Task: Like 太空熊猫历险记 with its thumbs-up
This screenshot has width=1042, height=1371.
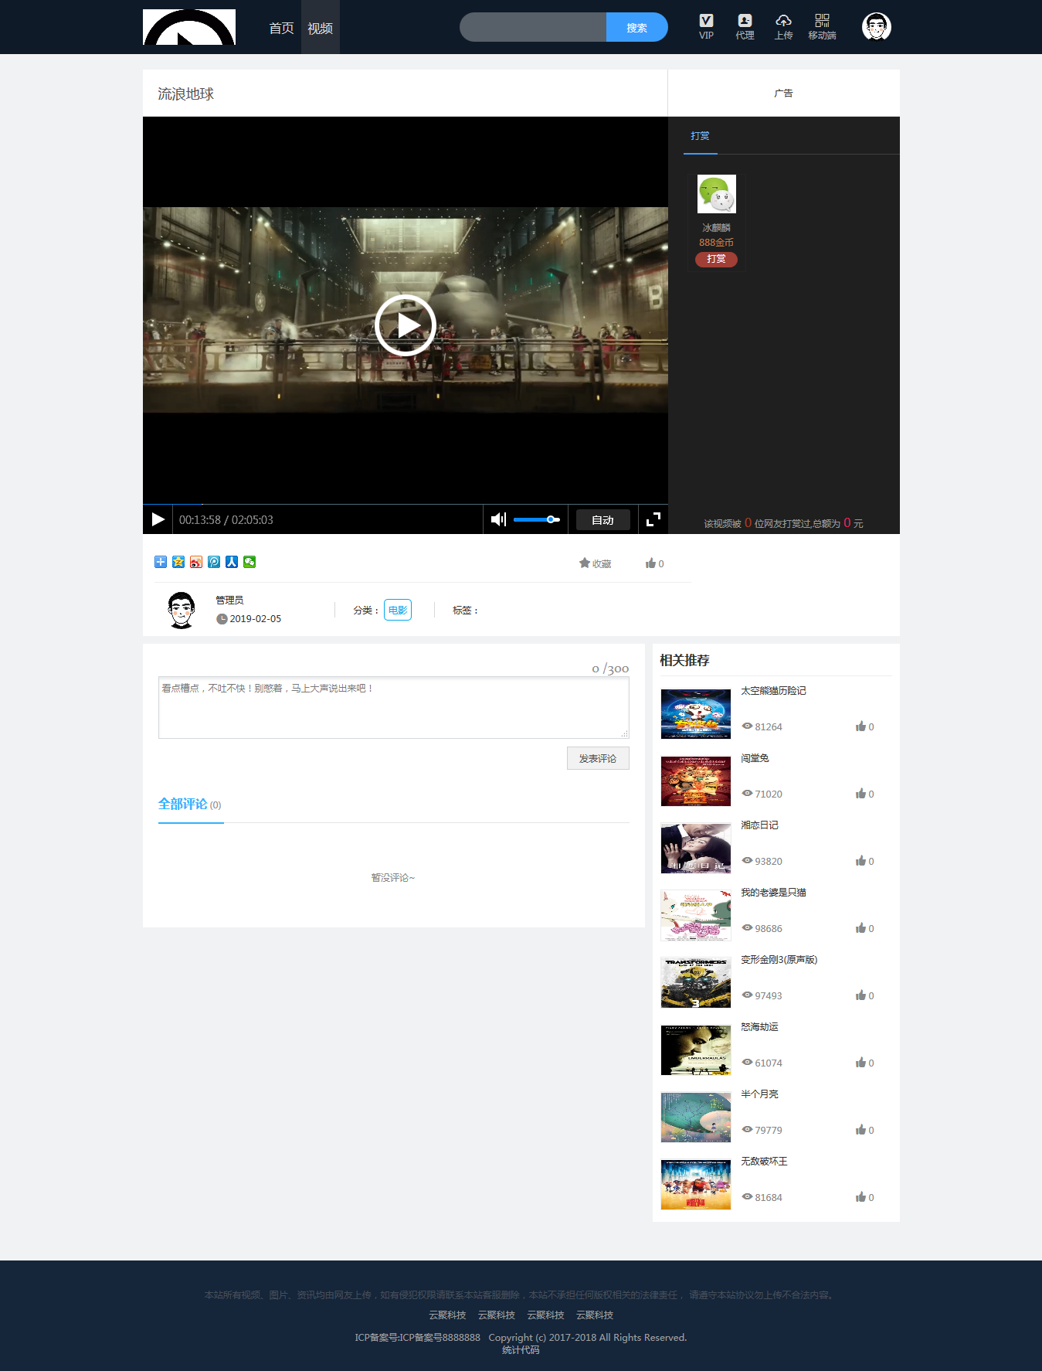Action: 860,726
